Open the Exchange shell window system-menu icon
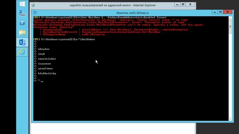 35,13
